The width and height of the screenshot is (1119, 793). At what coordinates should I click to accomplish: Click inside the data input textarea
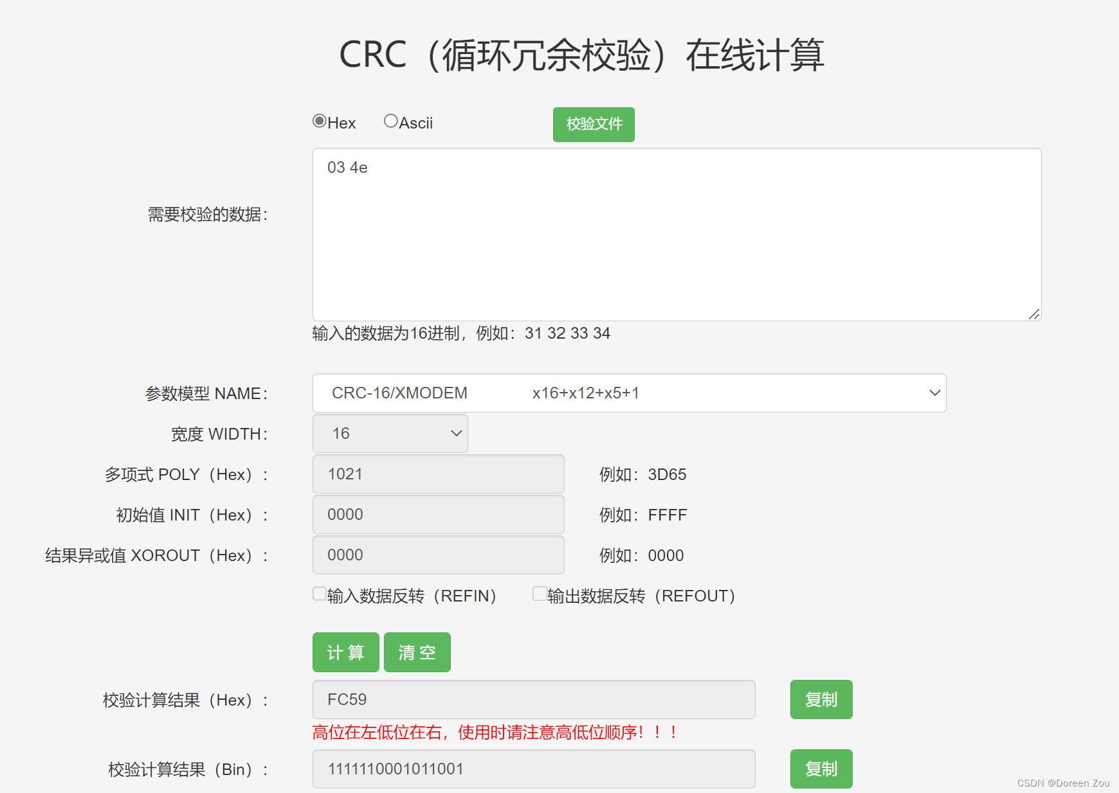click(675, 231)
